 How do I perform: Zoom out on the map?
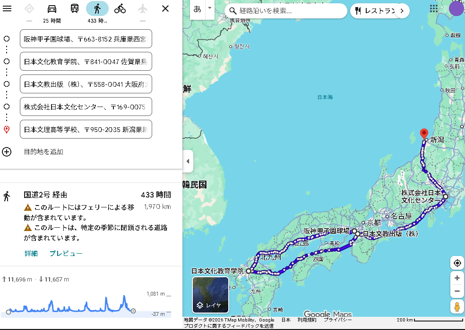coord(457,291)
